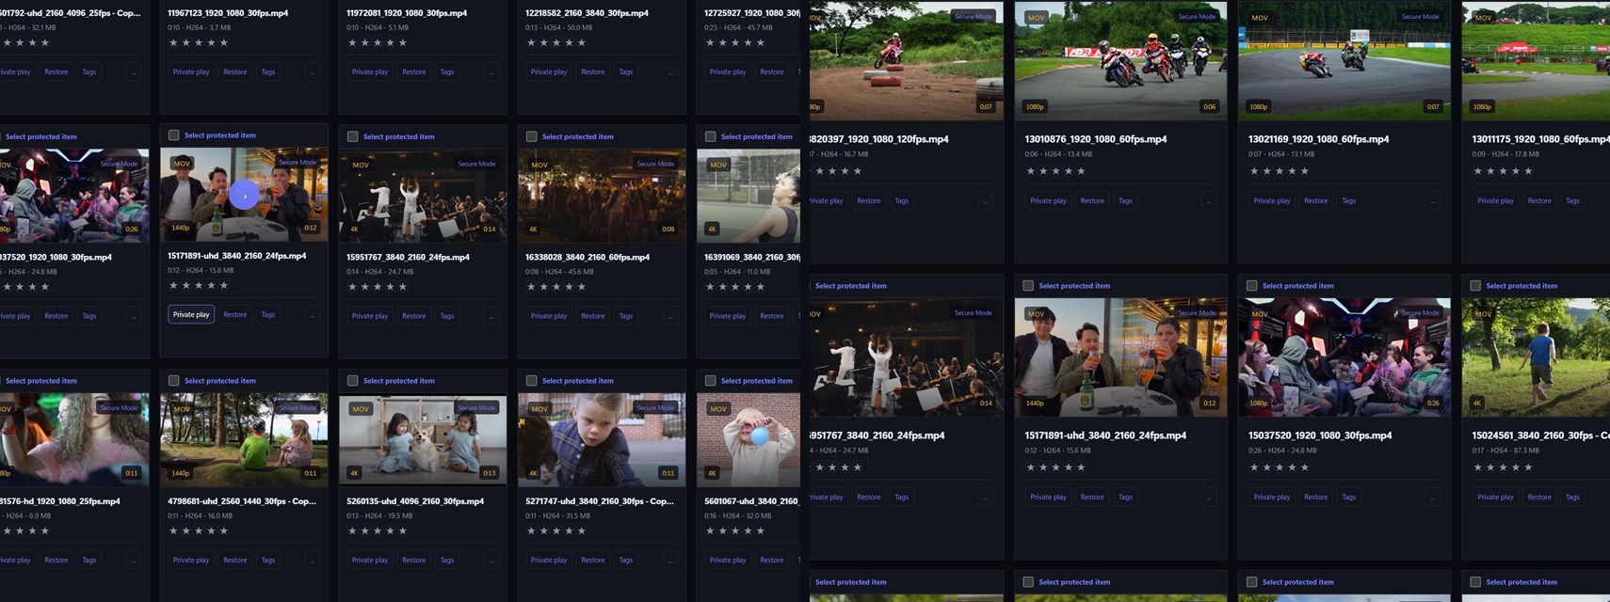Restore 11967123_1920_1080_30fps.mp4
Image resolution: width=1610 pixels, height=602 pixels.
pos(235,71)
